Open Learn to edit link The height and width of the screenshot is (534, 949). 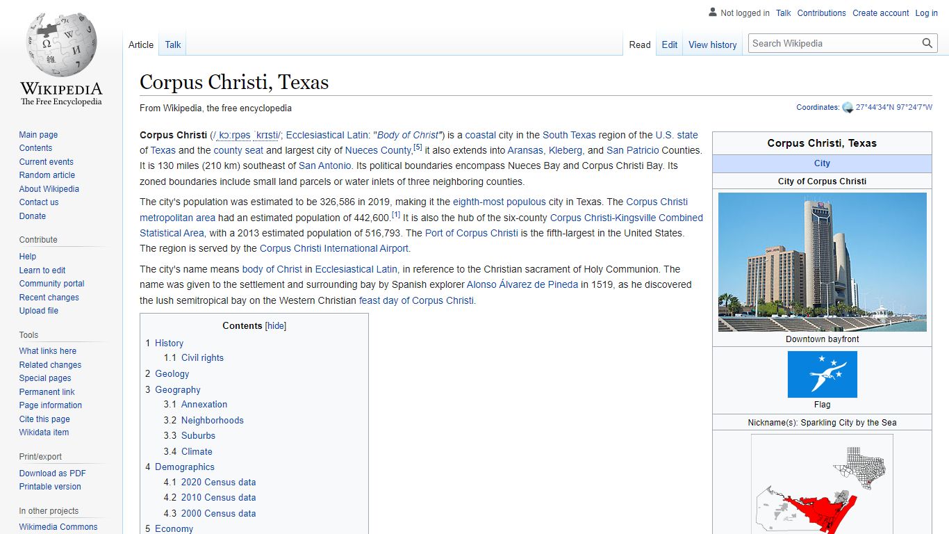click(x=42, y=270)
